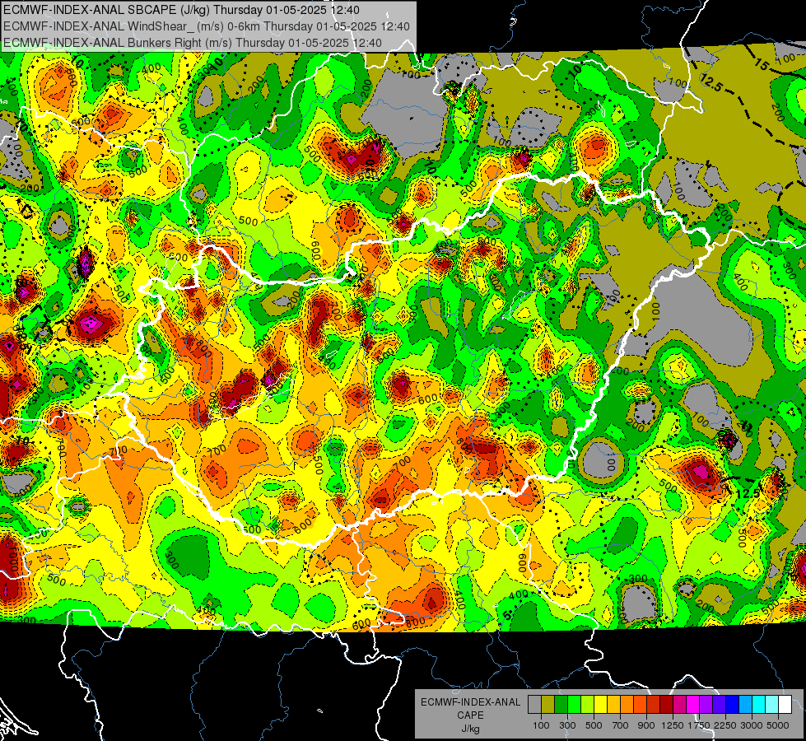This screenshot has width=806, height=741.
Task: Click the olive swatch in CAPE legend
Action: pyautogui.click(x=548, y=704)
